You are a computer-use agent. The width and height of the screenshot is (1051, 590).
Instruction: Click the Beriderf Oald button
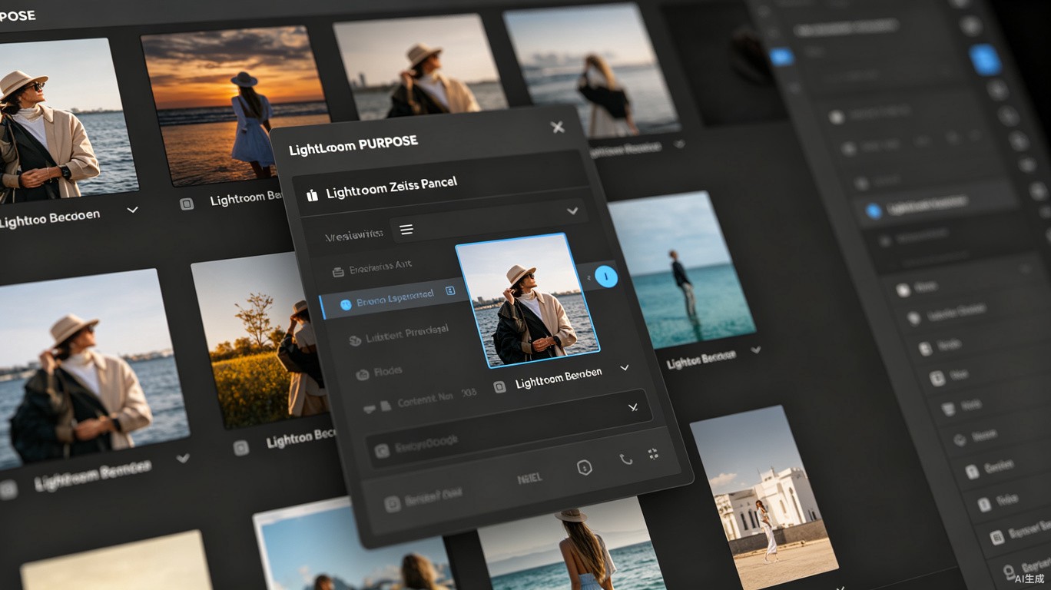point(423,499)
